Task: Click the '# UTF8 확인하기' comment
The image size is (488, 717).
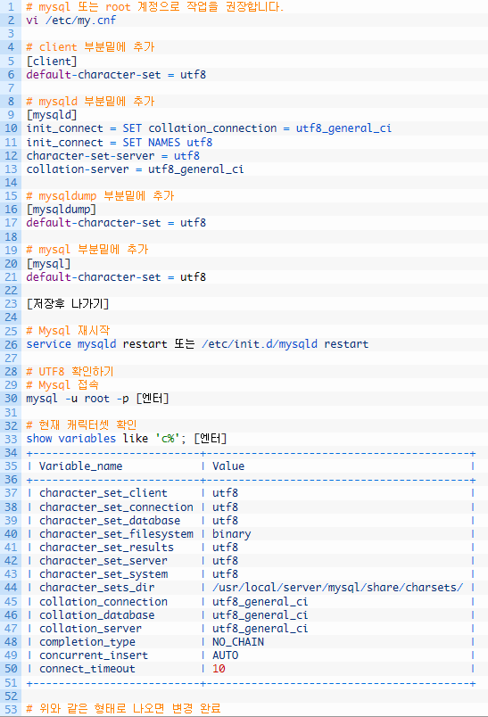Action: (x=70, y=371)
